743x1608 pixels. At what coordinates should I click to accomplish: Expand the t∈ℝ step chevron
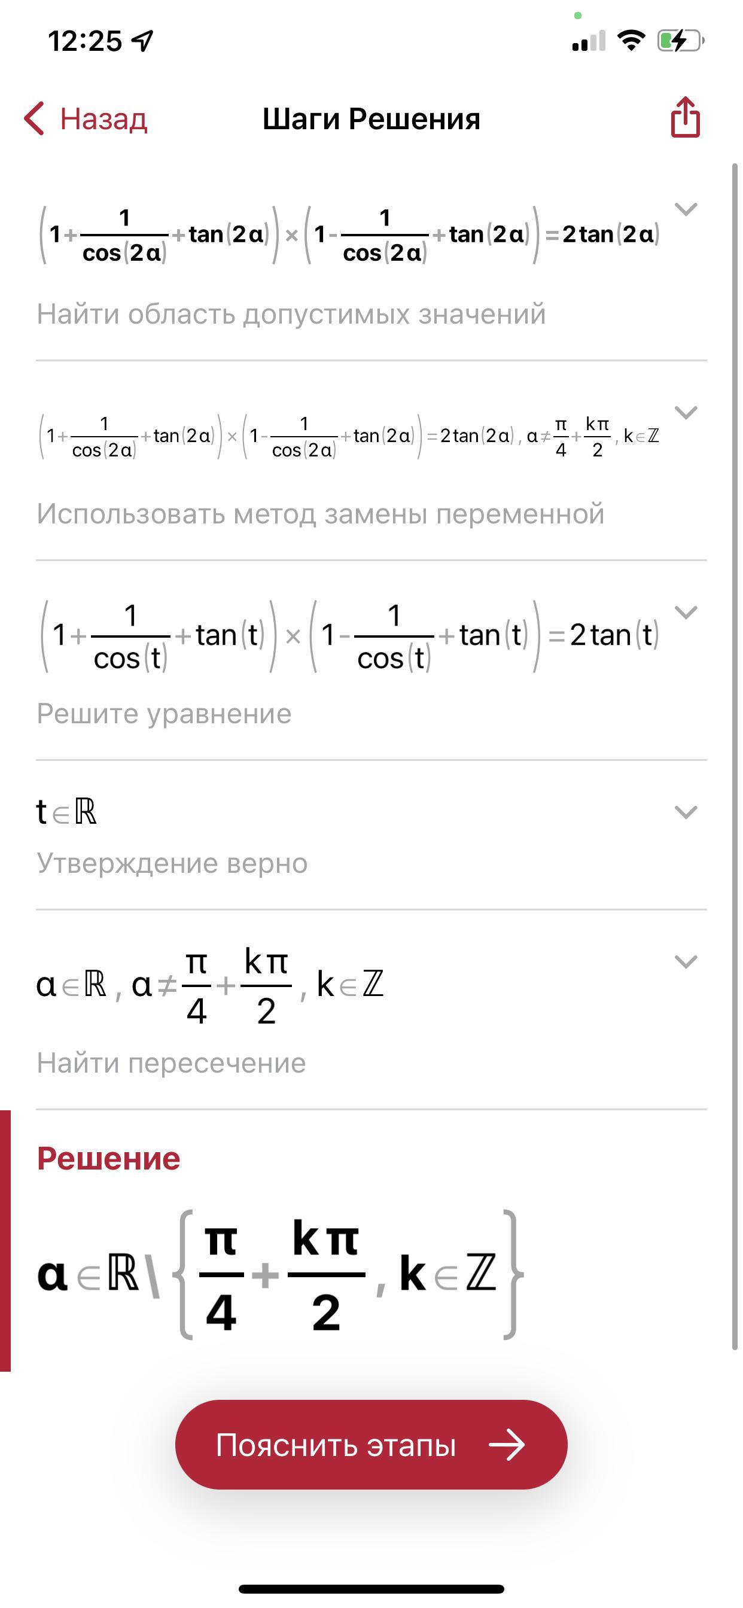[x=686, y=812]
